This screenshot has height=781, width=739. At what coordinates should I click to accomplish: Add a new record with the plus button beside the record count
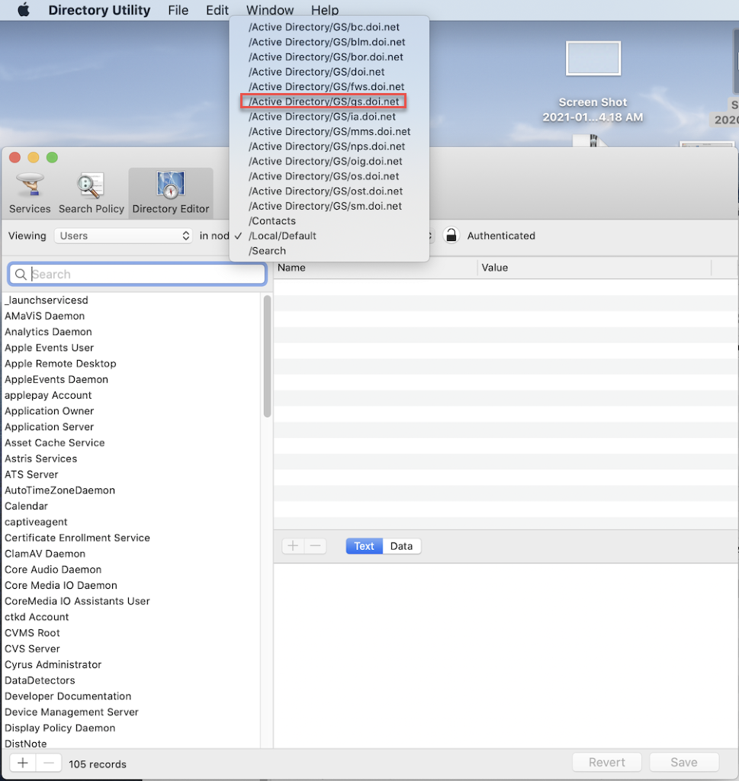[23, 763]
